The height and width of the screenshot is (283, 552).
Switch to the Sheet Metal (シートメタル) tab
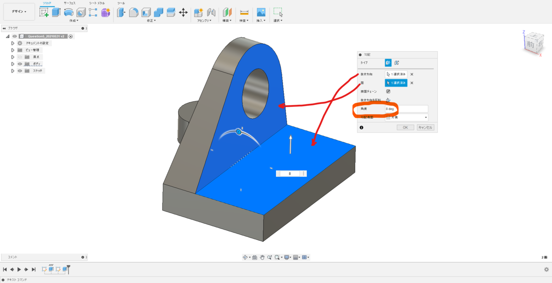click(x=97, y=3)
